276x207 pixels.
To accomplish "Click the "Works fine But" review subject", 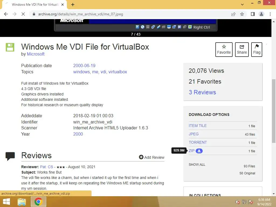I will (49, 172).
